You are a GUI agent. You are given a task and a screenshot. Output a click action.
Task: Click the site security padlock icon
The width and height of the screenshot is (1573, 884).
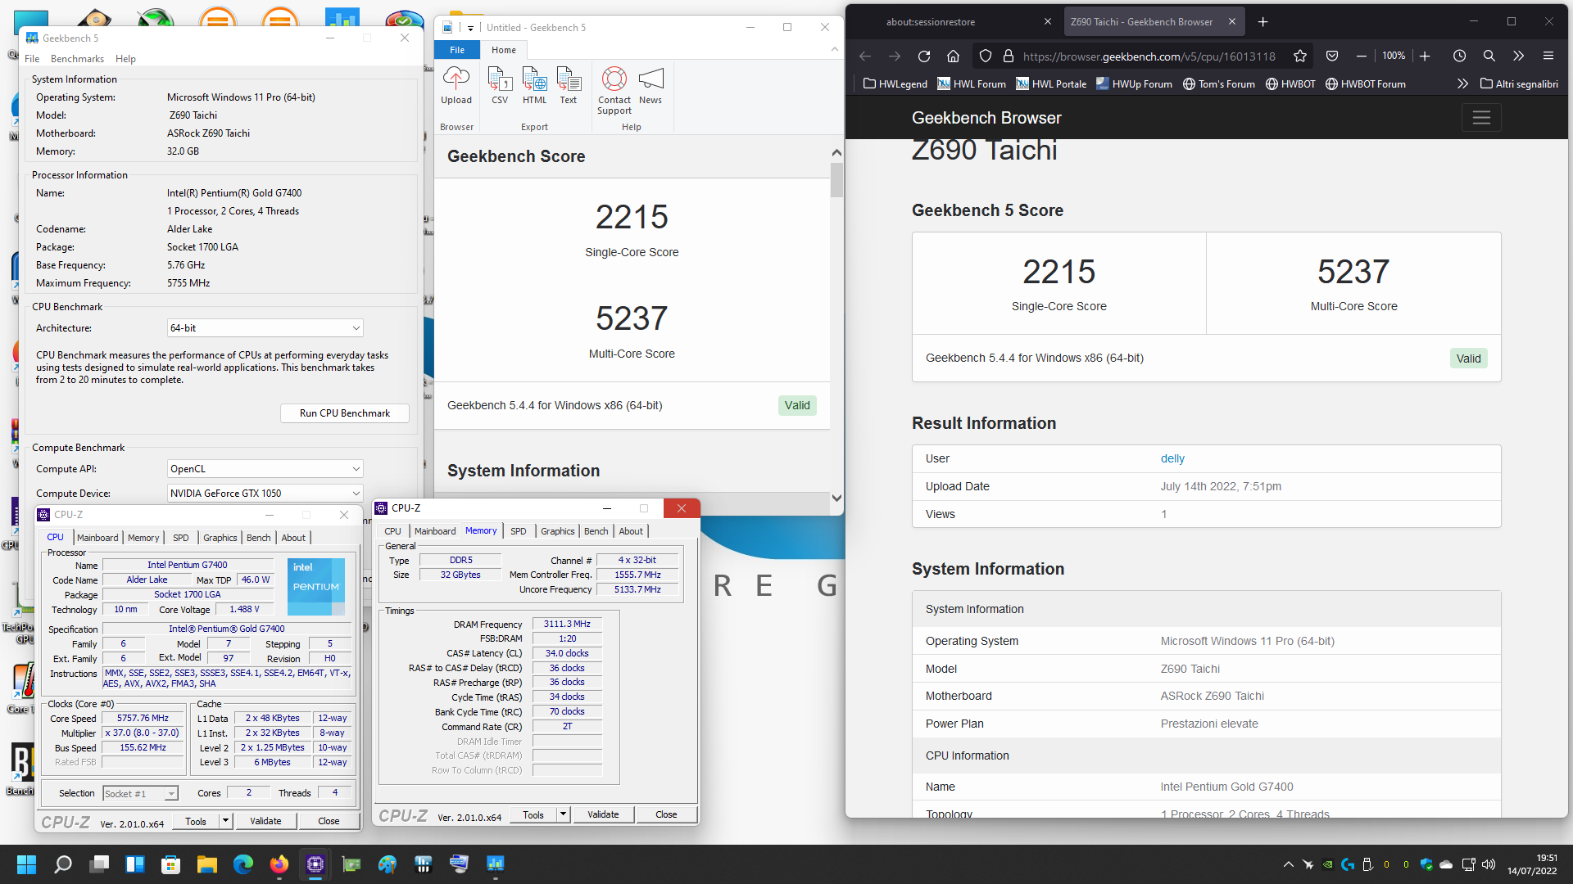(x=1009, y=56)
